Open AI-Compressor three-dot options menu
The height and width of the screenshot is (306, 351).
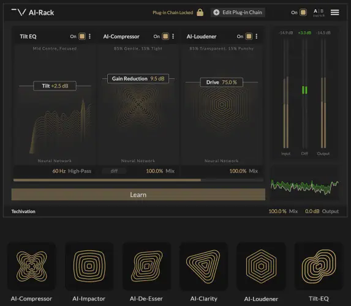click(x=173, y=36)
